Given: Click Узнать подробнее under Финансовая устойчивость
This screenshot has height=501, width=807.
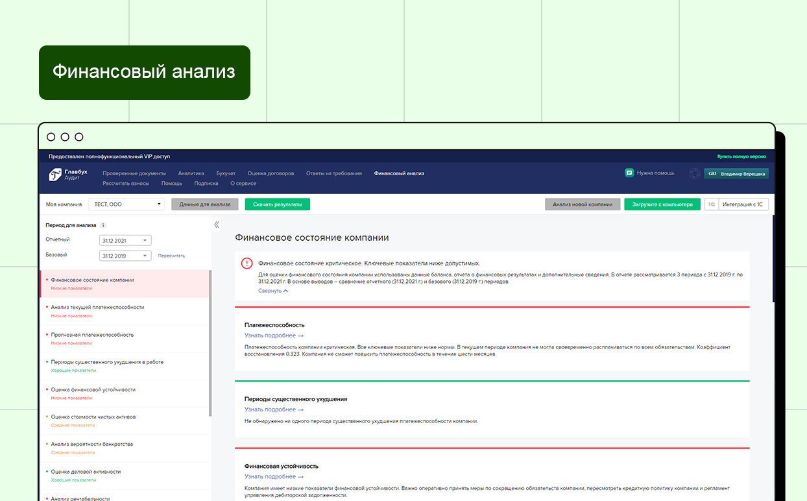Looking at the screenshot, I should coord(274,476).
